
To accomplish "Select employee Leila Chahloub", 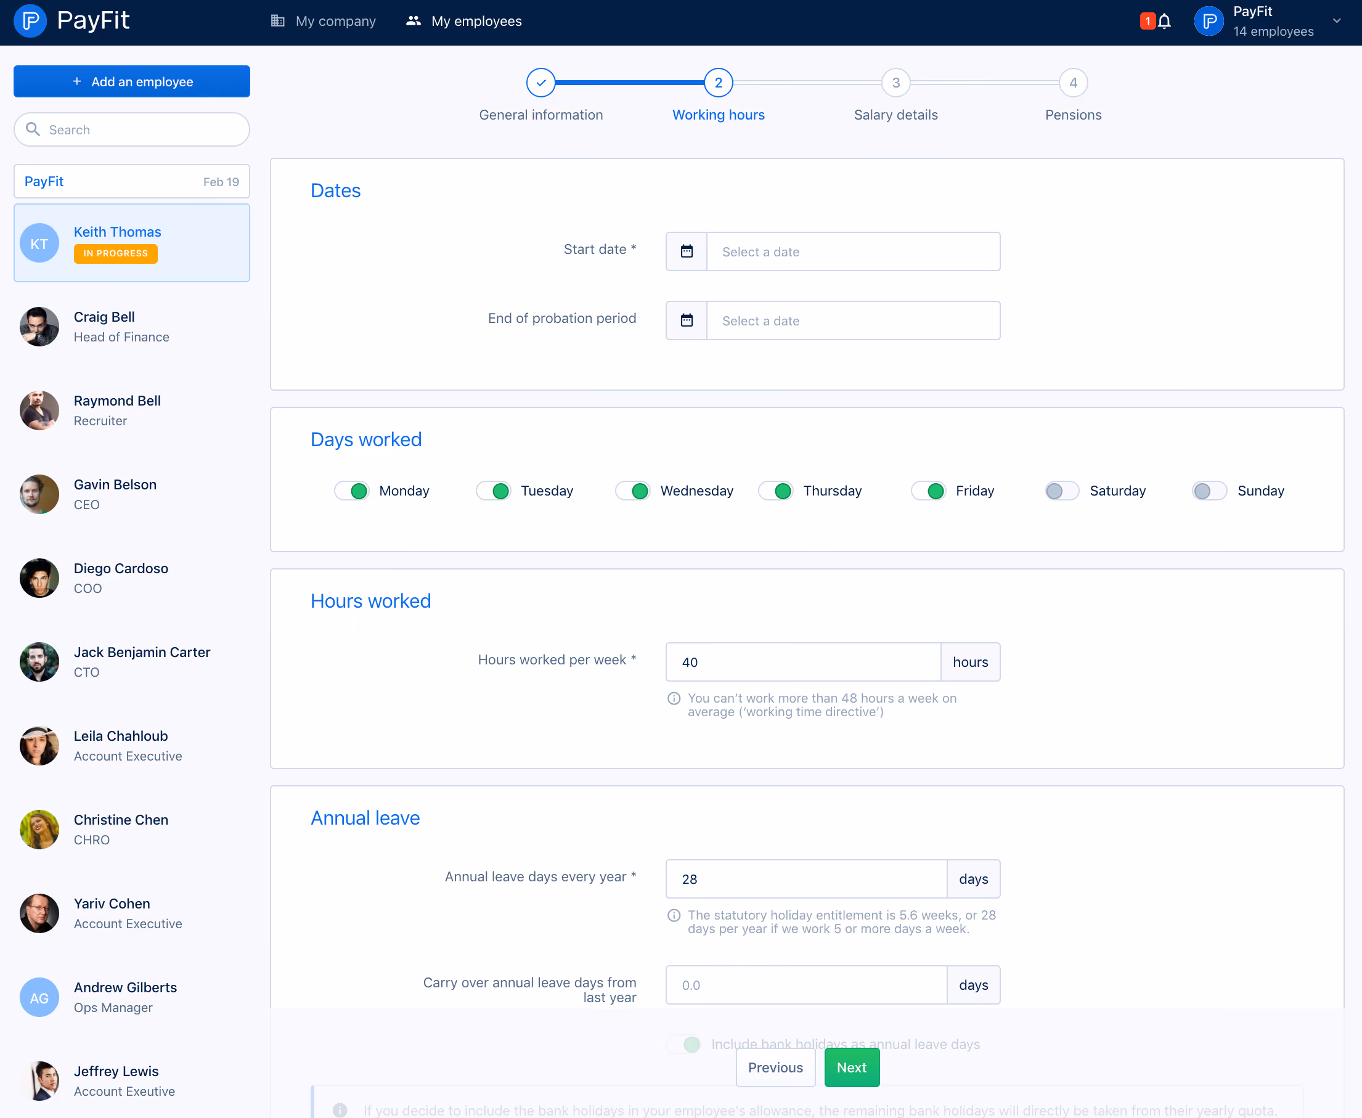I will click(131, 746).
